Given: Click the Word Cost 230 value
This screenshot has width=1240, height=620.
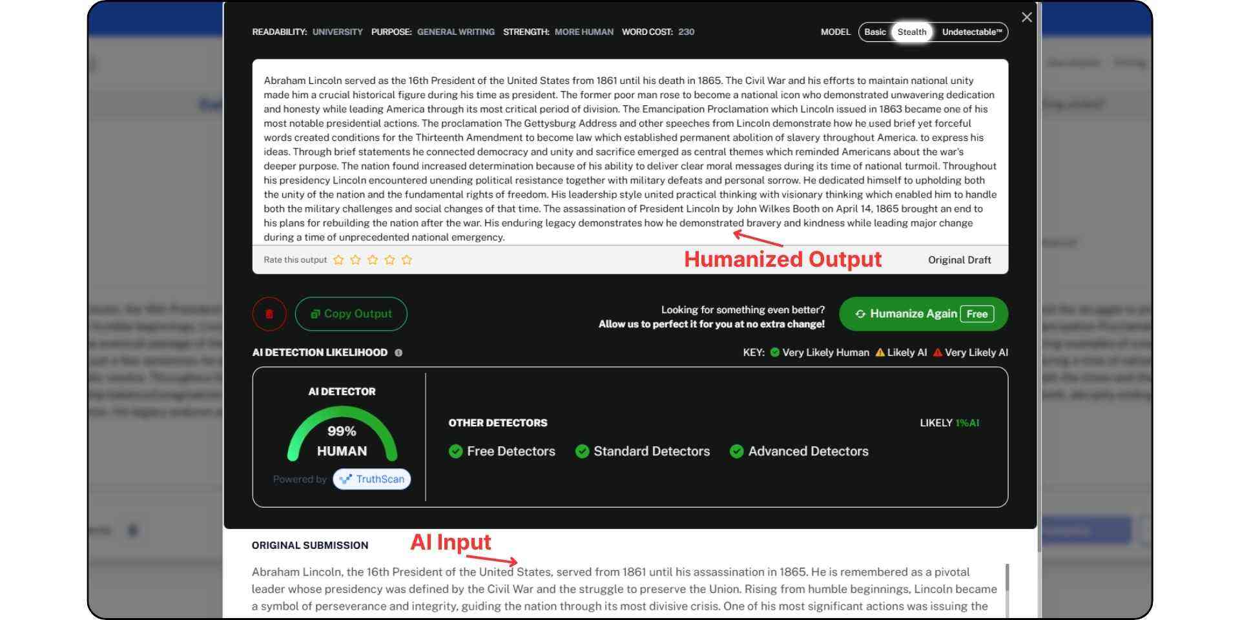Looking at the screenshot, I should 686,32.
